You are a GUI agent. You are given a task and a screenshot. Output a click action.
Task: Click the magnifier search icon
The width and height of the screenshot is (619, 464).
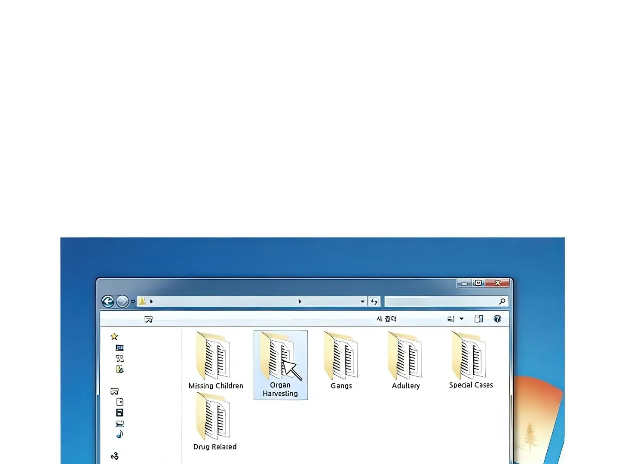pyautogui.click(x=502, y=302)
